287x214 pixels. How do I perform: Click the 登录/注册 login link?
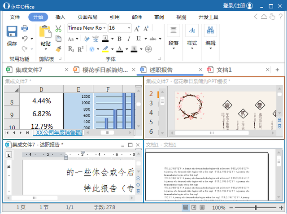pyautogui.click(x=234, y=5)
